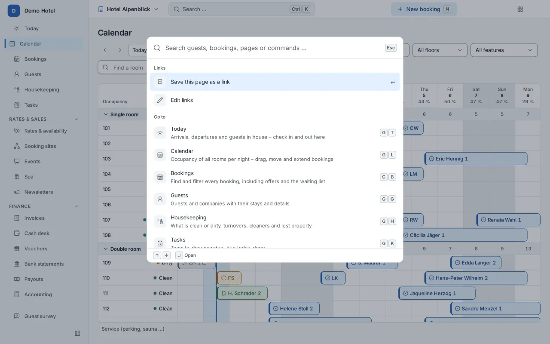Choose 'Edit links' in command palette

point(275,100)
